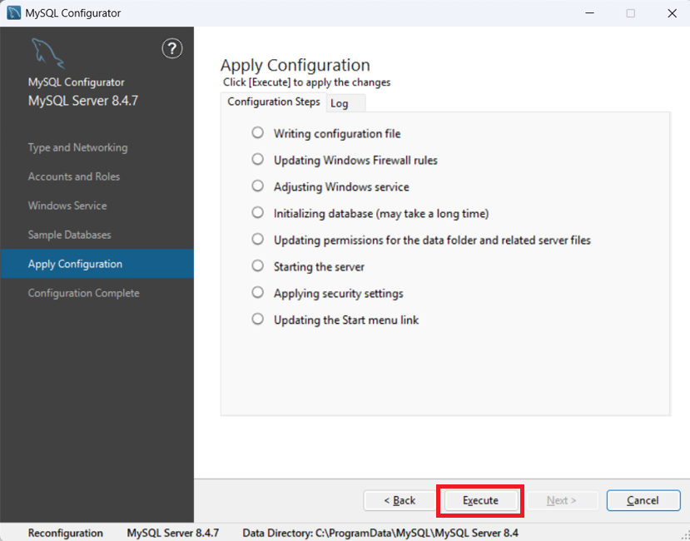The height and width of the screenshot is (541, 690).
Task: Go to Windows Service sidebar step
Action: tap(67, 206)
